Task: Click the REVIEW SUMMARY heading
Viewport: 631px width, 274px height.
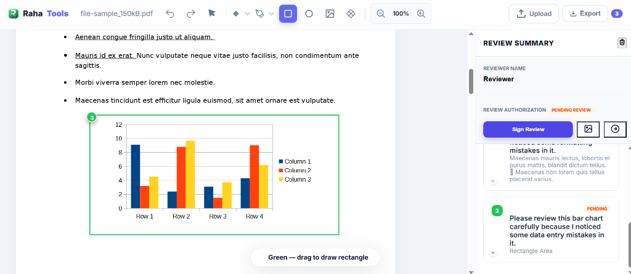Action: 518,43
